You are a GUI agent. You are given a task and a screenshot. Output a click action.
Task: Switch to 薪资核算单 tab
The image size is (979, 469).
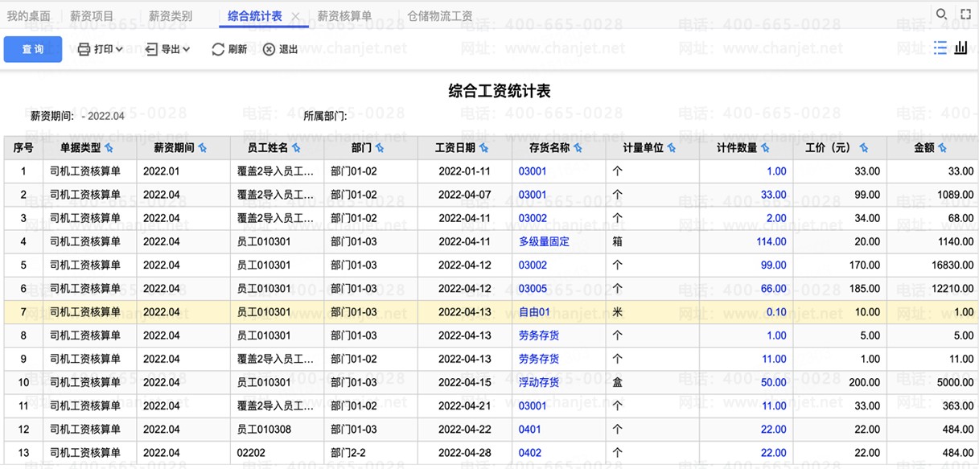(344, 16)
